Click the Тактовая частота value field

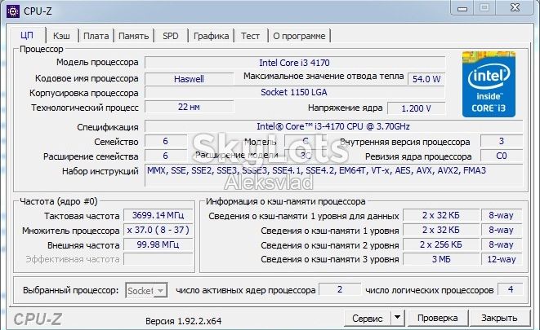point(158,215)
